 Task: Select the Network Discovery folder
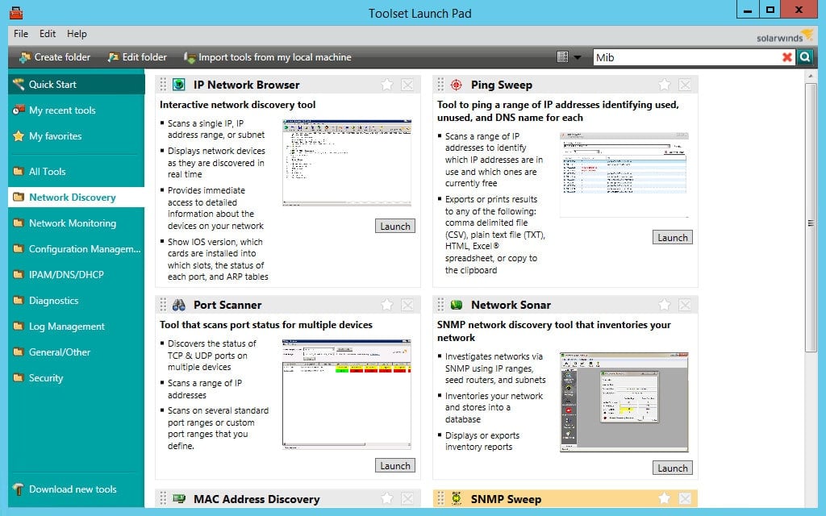point(77,197)
